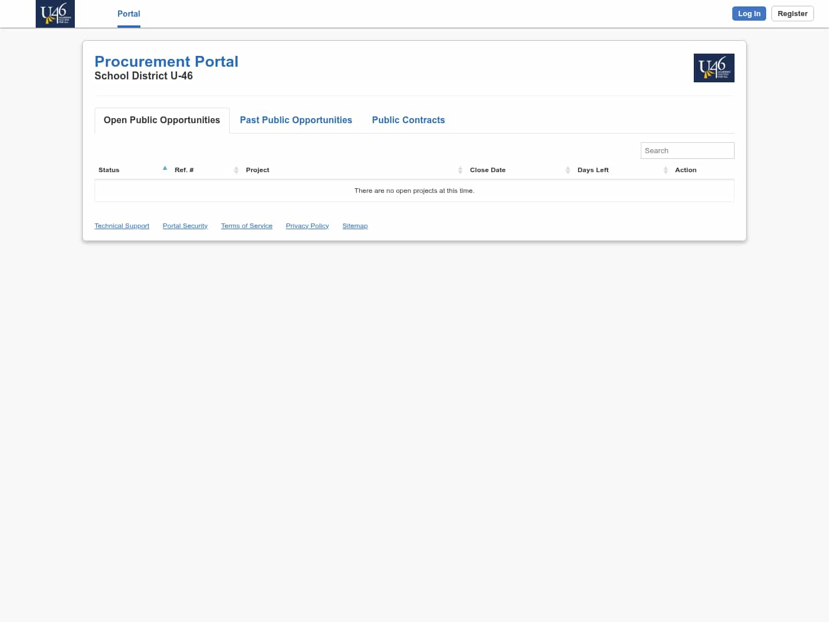Click the sort icon beside Days Left

(x=666, y=170)
